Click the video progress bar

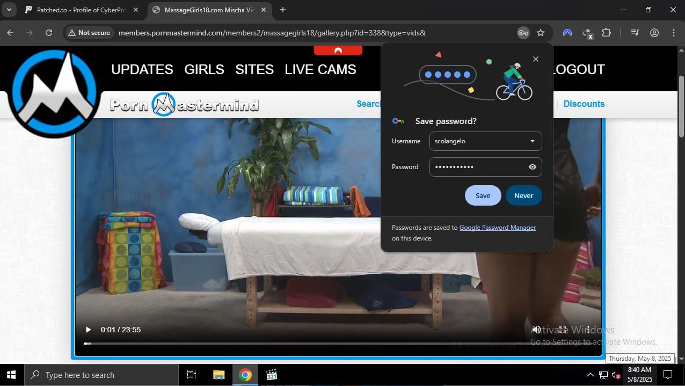point(338,344)
